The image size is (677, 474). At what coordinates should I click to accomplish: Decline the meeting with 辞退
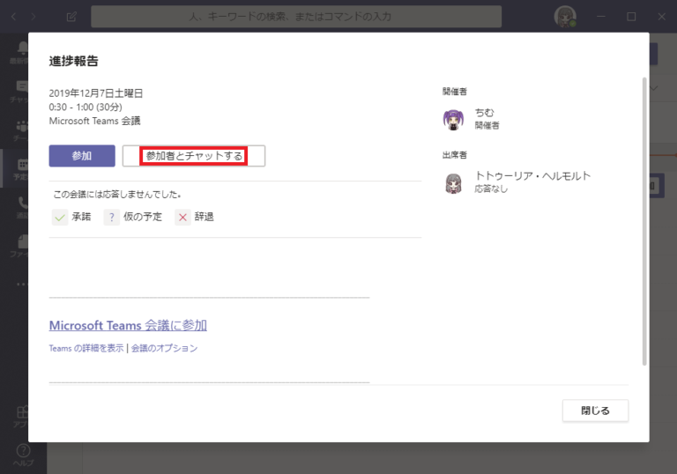point(194,217)
